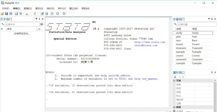
Task: Open the Data Editor (edit) icon
Action: pyautogui.click(x=42, y=13)
